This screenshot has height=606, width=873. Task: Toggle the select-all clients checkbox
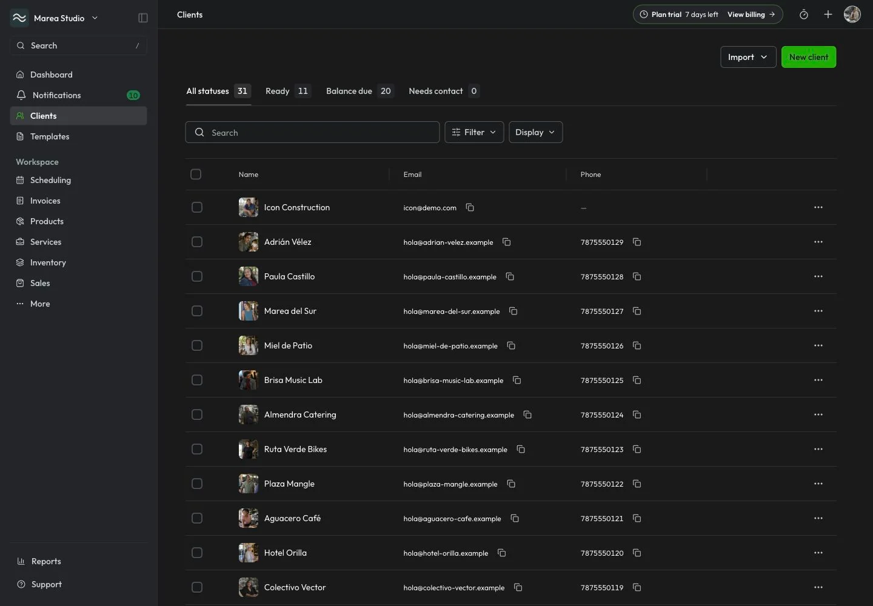pos(196,175)
